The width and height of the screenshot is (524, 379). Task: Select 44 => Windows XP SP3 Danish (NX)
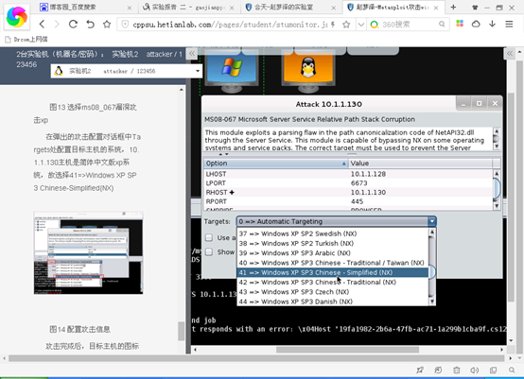pyautogui.click(x=333, y=301)
